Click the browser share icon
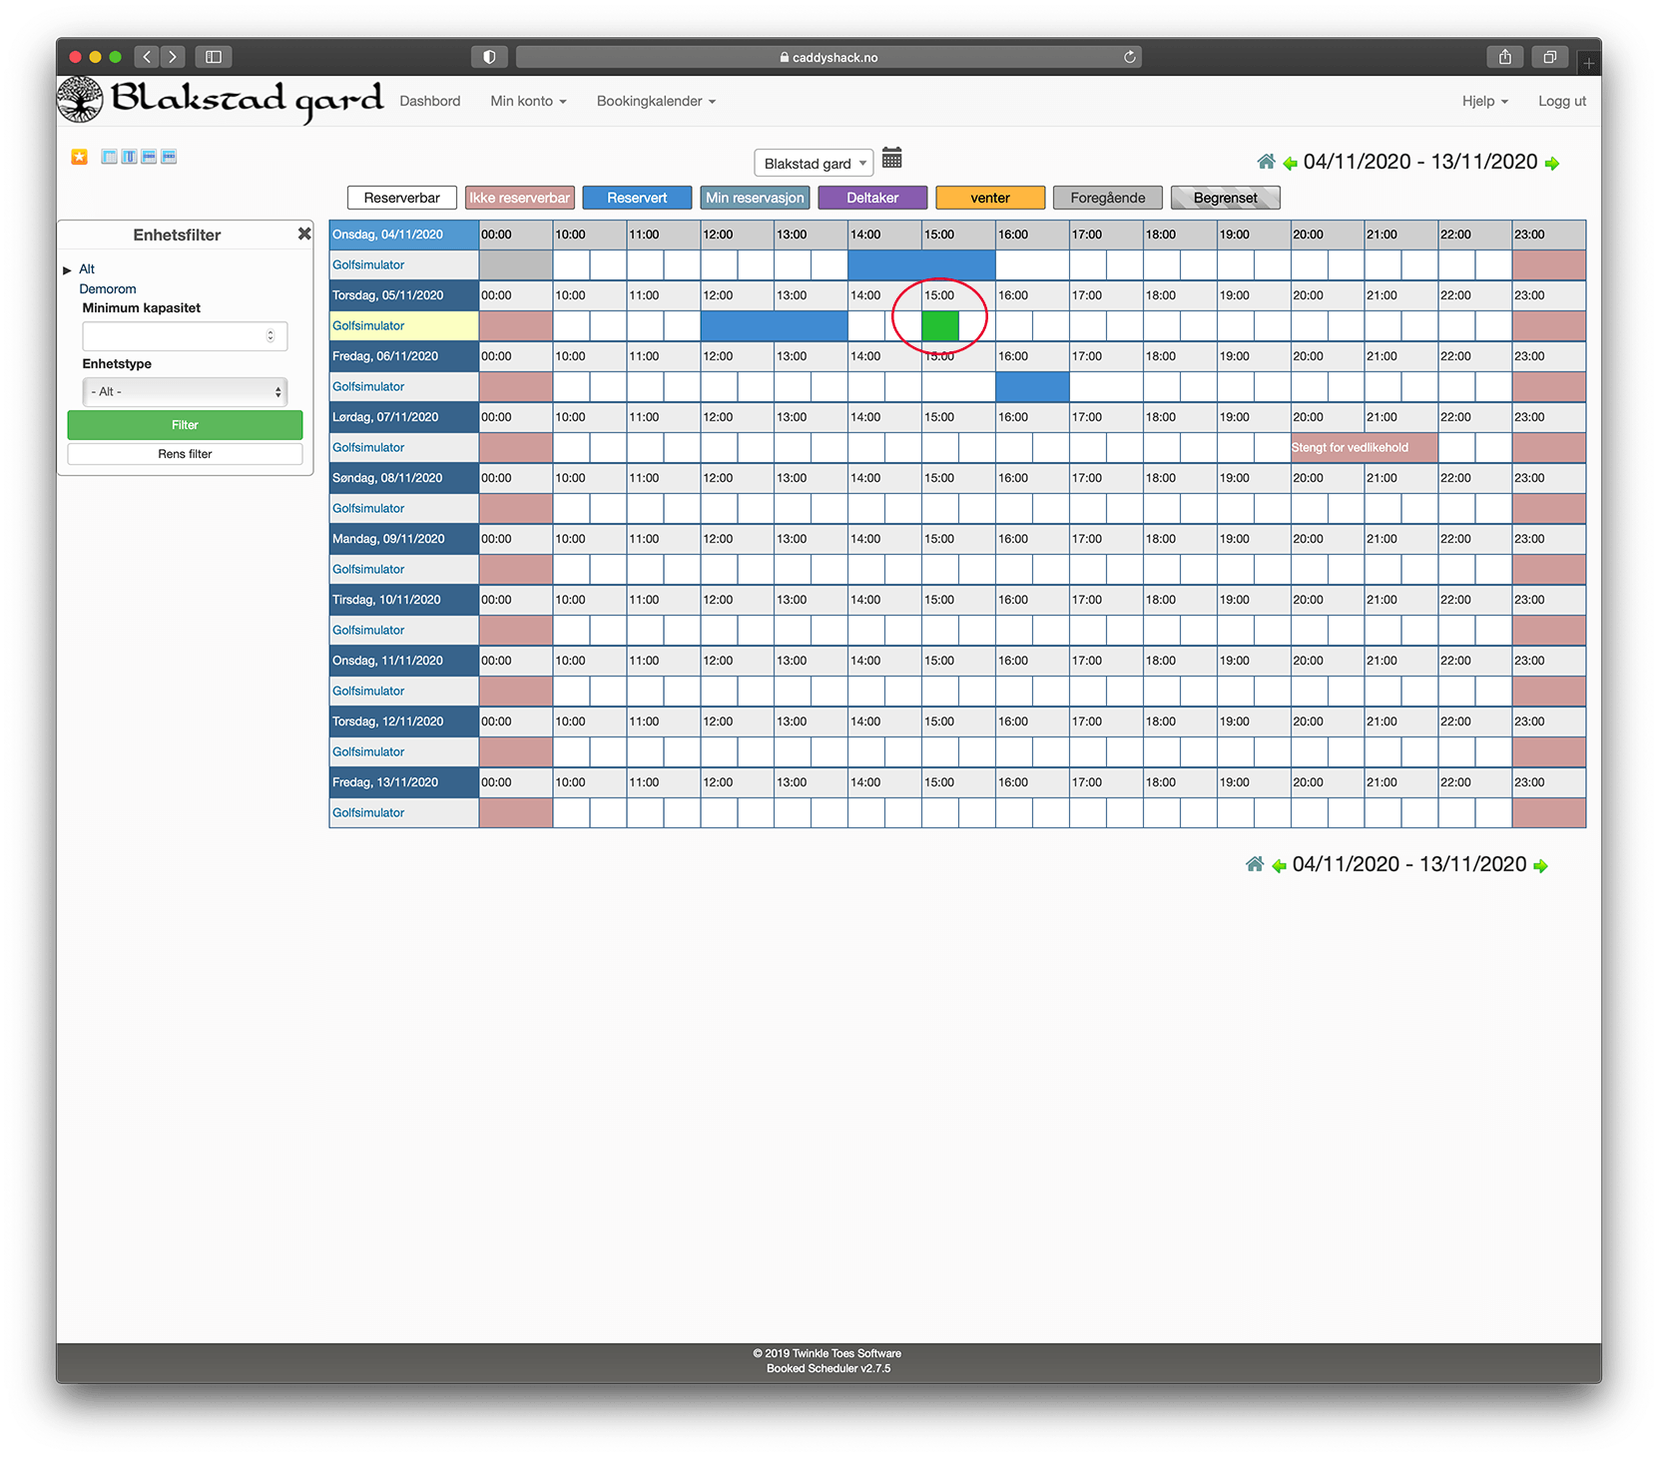 (x=1504, y=57)
